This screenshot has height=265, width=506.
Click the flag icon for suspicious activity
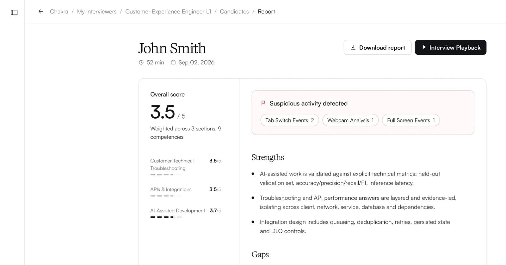click(263, 103)
